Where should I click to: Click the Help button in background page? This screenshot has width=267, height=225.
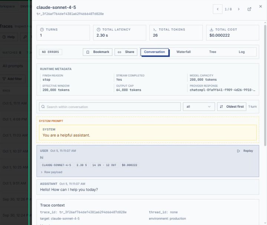pos(9,37)
